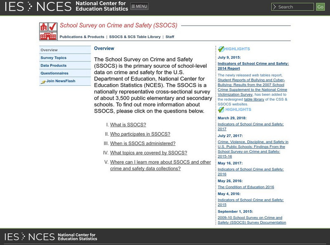Click the School Survey on Crime and Safety title

pos(118,25)
